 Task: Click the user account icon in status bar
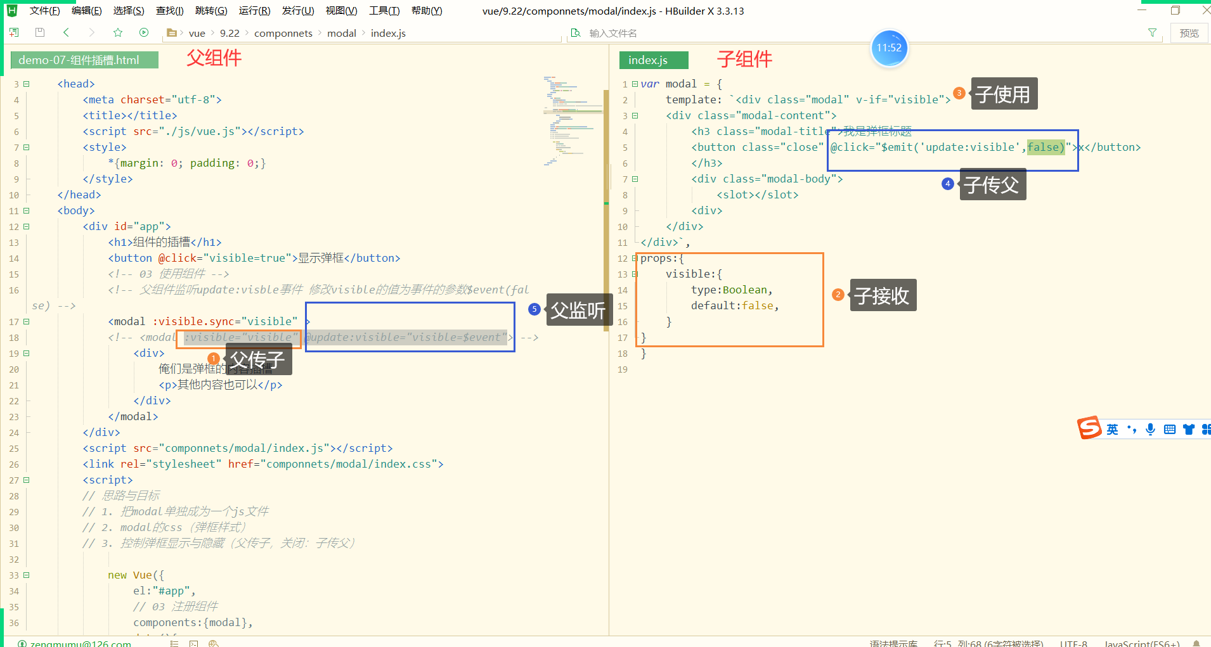click(x=22, y=643)
